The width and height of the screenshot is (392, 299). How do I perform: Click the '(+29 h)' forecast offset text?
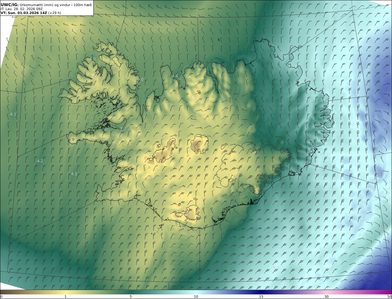point(55,13)
